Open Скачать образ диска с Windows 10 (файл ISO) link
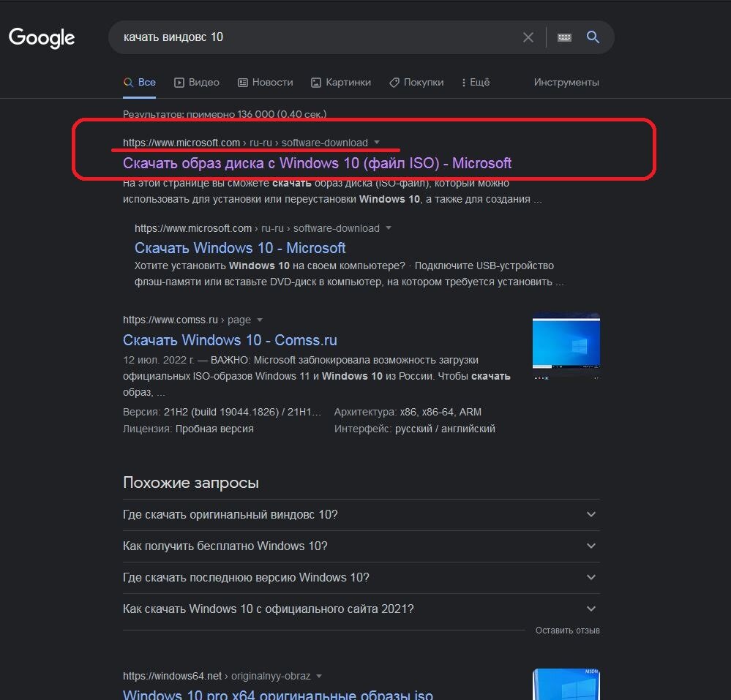 click(x=317, y=163)
